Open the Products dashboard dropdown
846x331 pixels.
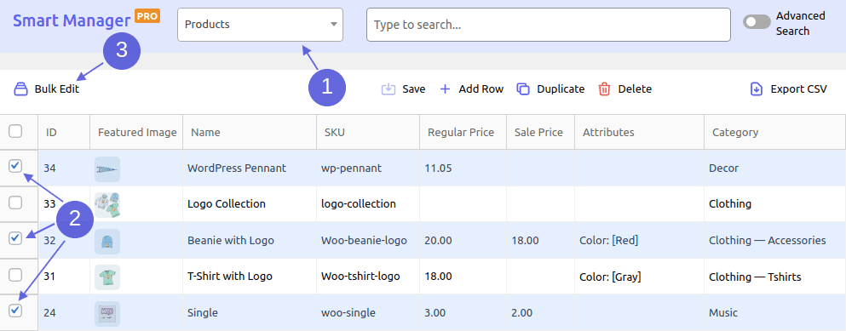tap(260, 25)
